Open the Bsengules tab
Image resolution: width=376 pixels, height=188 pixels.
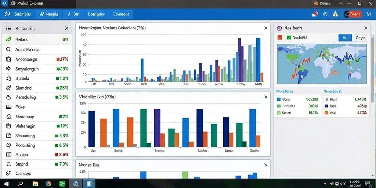[x=97, y=14]
